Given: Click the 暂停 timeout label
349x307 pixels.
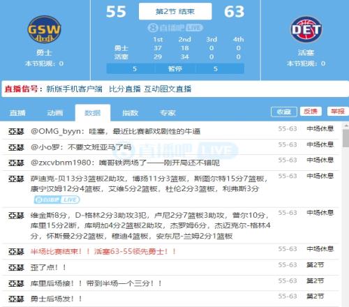Looking at the screenshot, I should 175,69.
